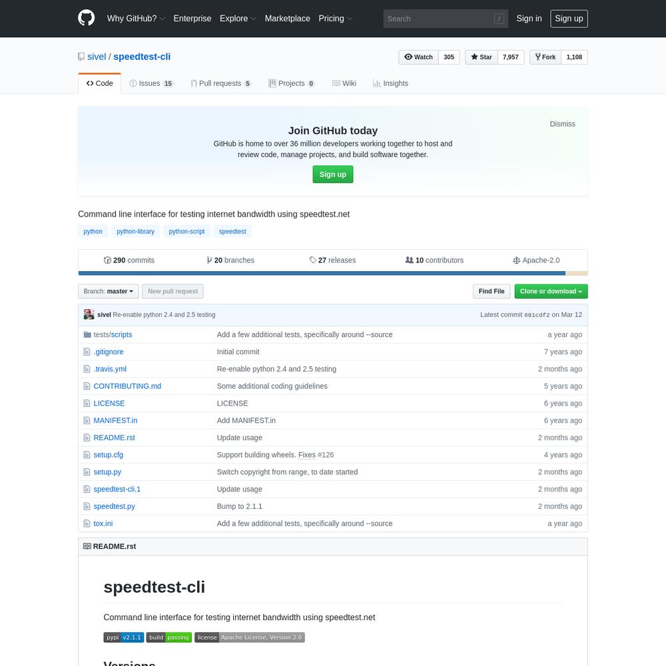Image resolution: width=666 pixels, height=666 pixels.
Task: Click the file icon beside speedtest-cli.1
Action: point(87,490)
